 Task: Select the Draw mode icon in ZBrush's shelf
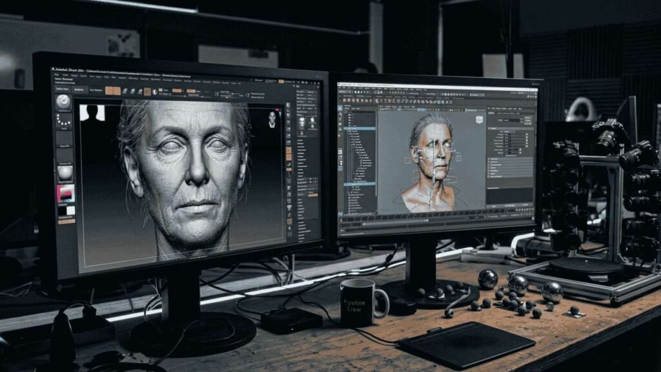(127, 91)
